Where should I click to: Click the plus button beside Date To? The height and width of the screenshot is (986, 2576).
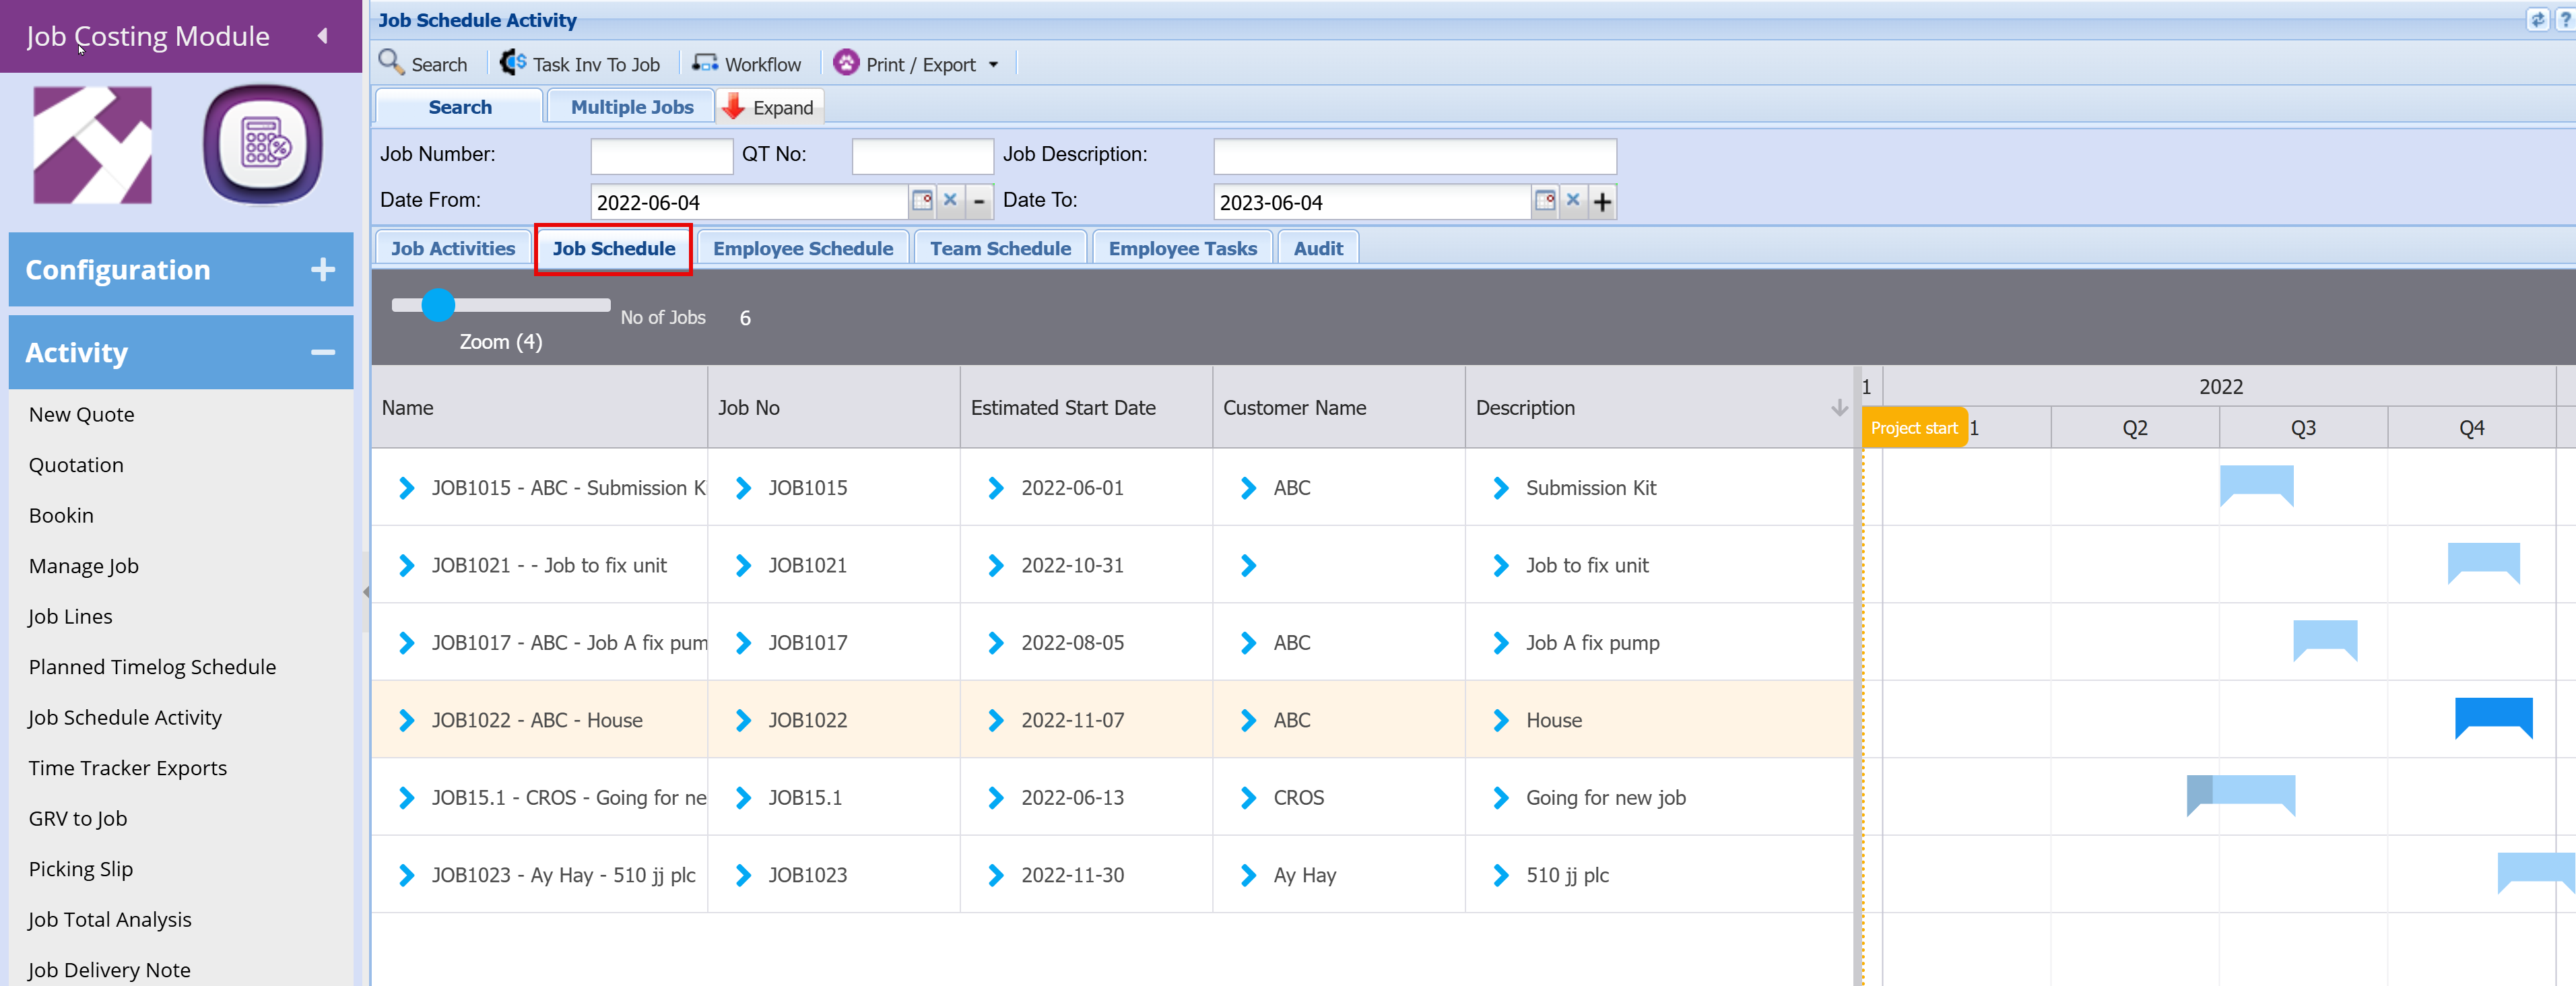point(1602,202)
